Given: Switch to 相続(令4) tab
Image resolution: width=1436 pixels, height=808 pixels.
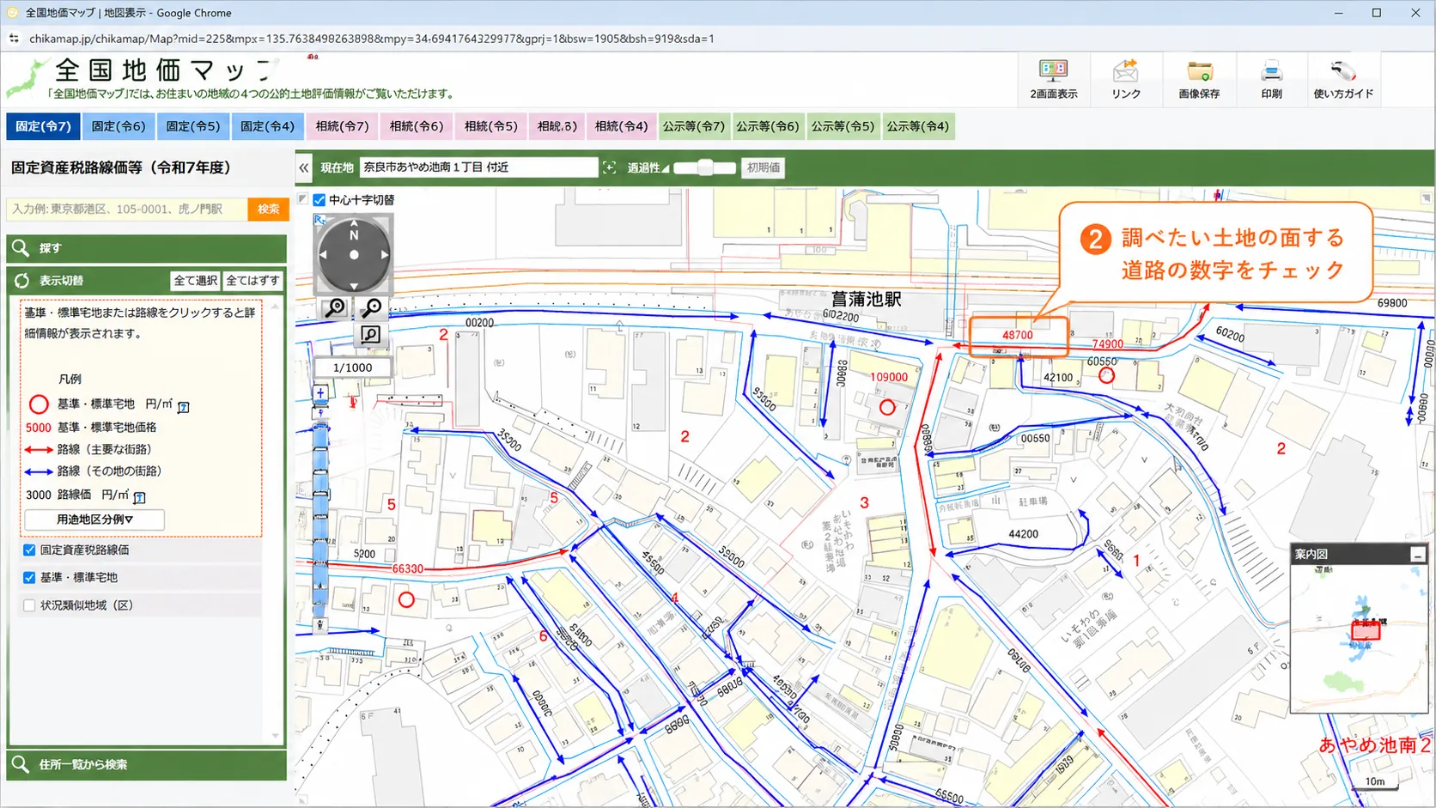Looking at the screenshot, I should tap(621, 126).
